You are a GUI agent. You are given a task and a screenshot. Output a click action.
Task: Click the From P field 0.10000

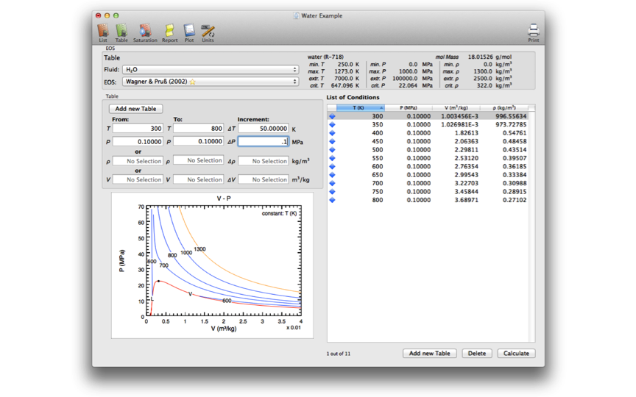(138, 141)
